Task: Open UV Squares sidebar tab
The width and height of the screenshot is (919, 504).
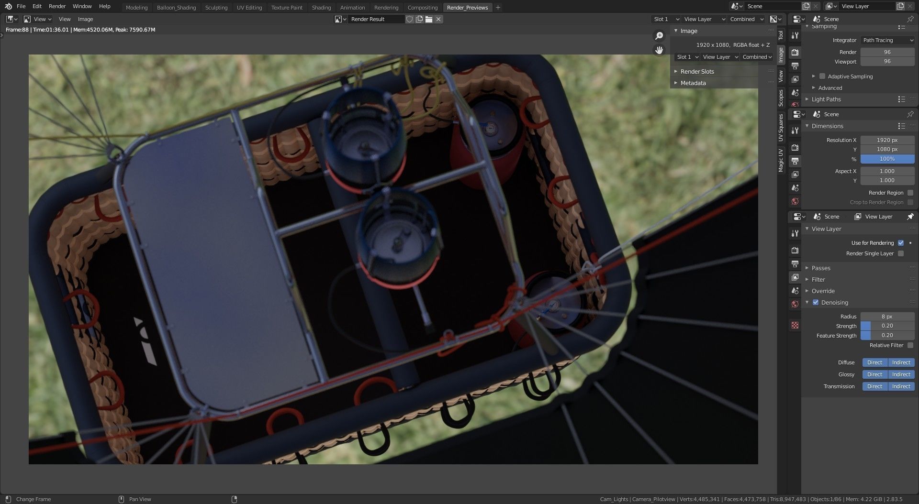Action: click(x=781, y=127)
